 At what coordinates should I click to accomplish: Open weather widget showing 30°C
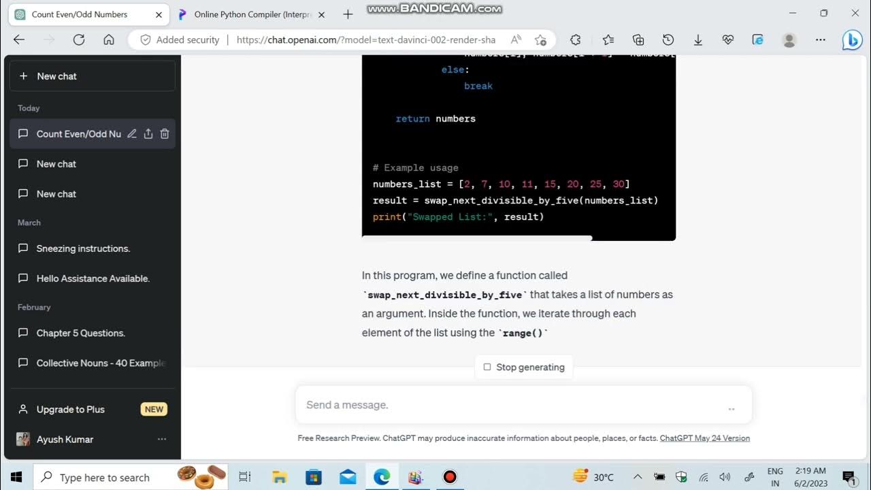(593, 477)
